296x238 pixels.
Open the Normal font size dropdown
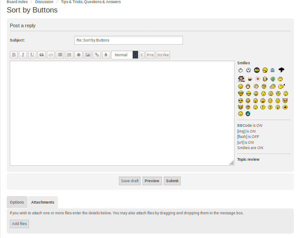point(125,55)
